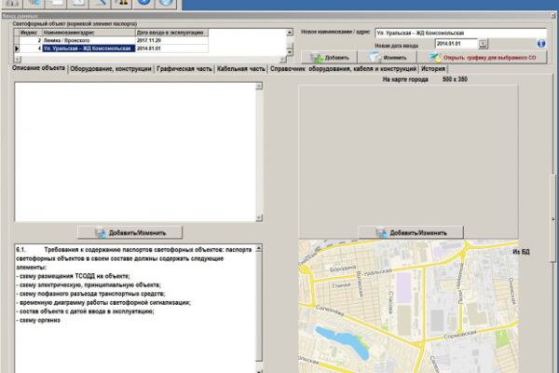559x373 pixels.
Task: Click the description box scroll-up arrow
Action: tap(259, 86)
